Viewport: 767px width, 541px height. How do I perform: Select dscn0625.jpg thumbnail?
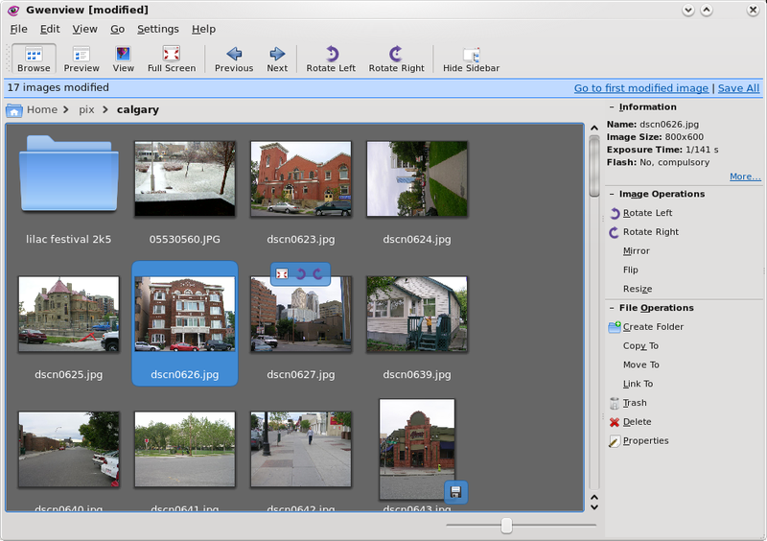(x=68, y=315)
